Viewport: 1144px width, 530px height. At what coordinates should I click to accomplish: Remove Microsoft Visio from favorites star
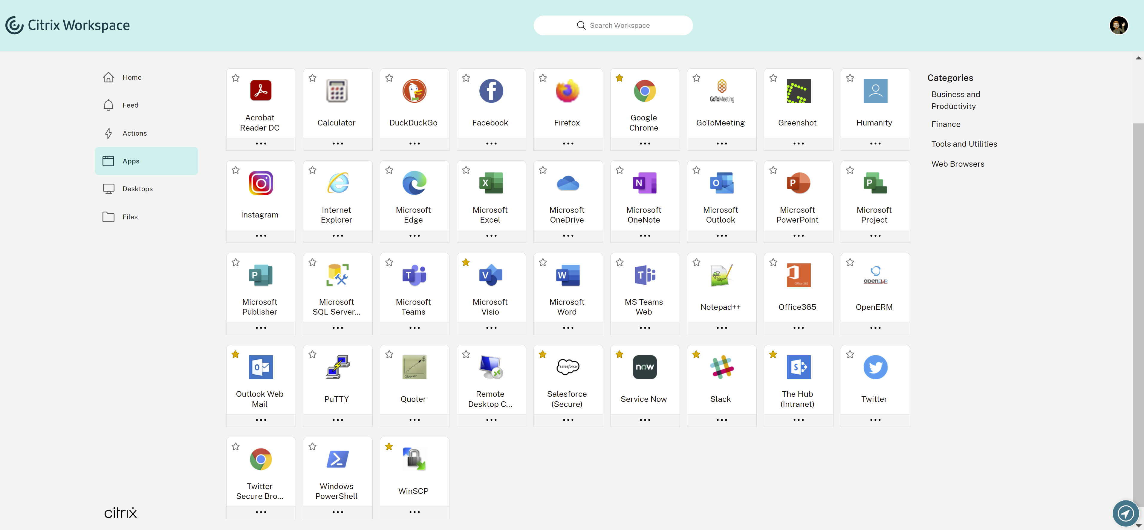[x=466, y=262]
